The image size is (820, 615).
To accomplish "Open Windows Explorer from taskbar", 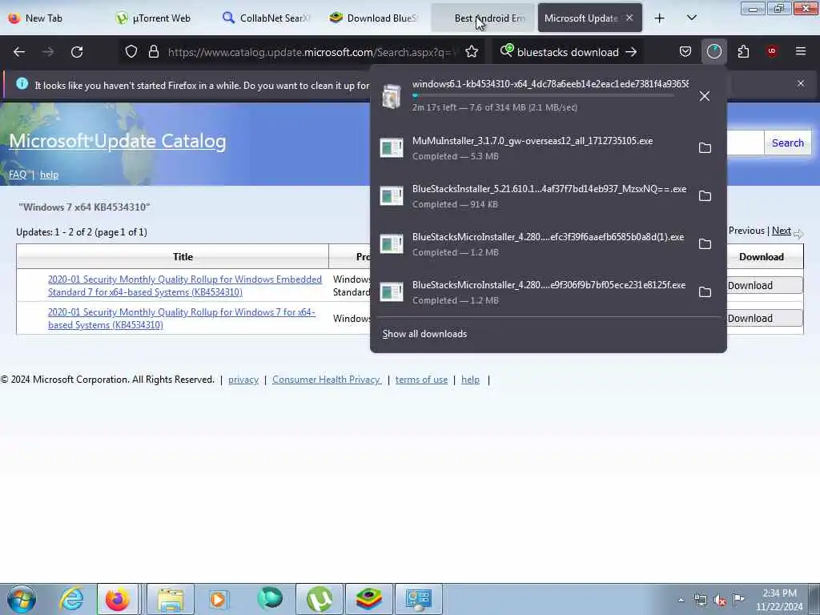I will point(170,599).
